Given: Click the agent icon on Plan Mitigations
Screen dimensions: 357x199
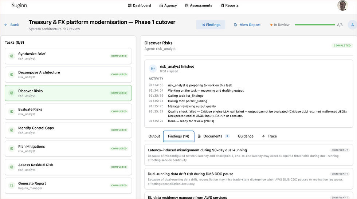Looking at the screenshot, I should (11, 148).
